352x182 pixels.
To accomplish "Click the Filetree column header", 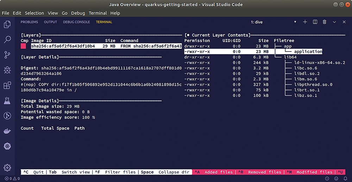I will (x=284, y=41).
